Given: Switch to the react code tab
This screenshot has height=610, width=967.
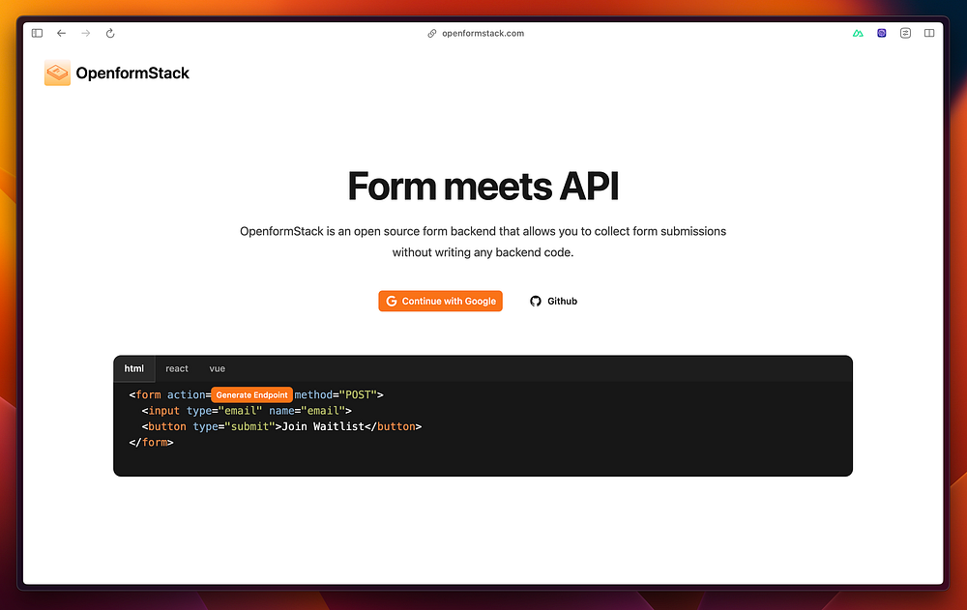Looking at the screenshot, I should (177, 368).
